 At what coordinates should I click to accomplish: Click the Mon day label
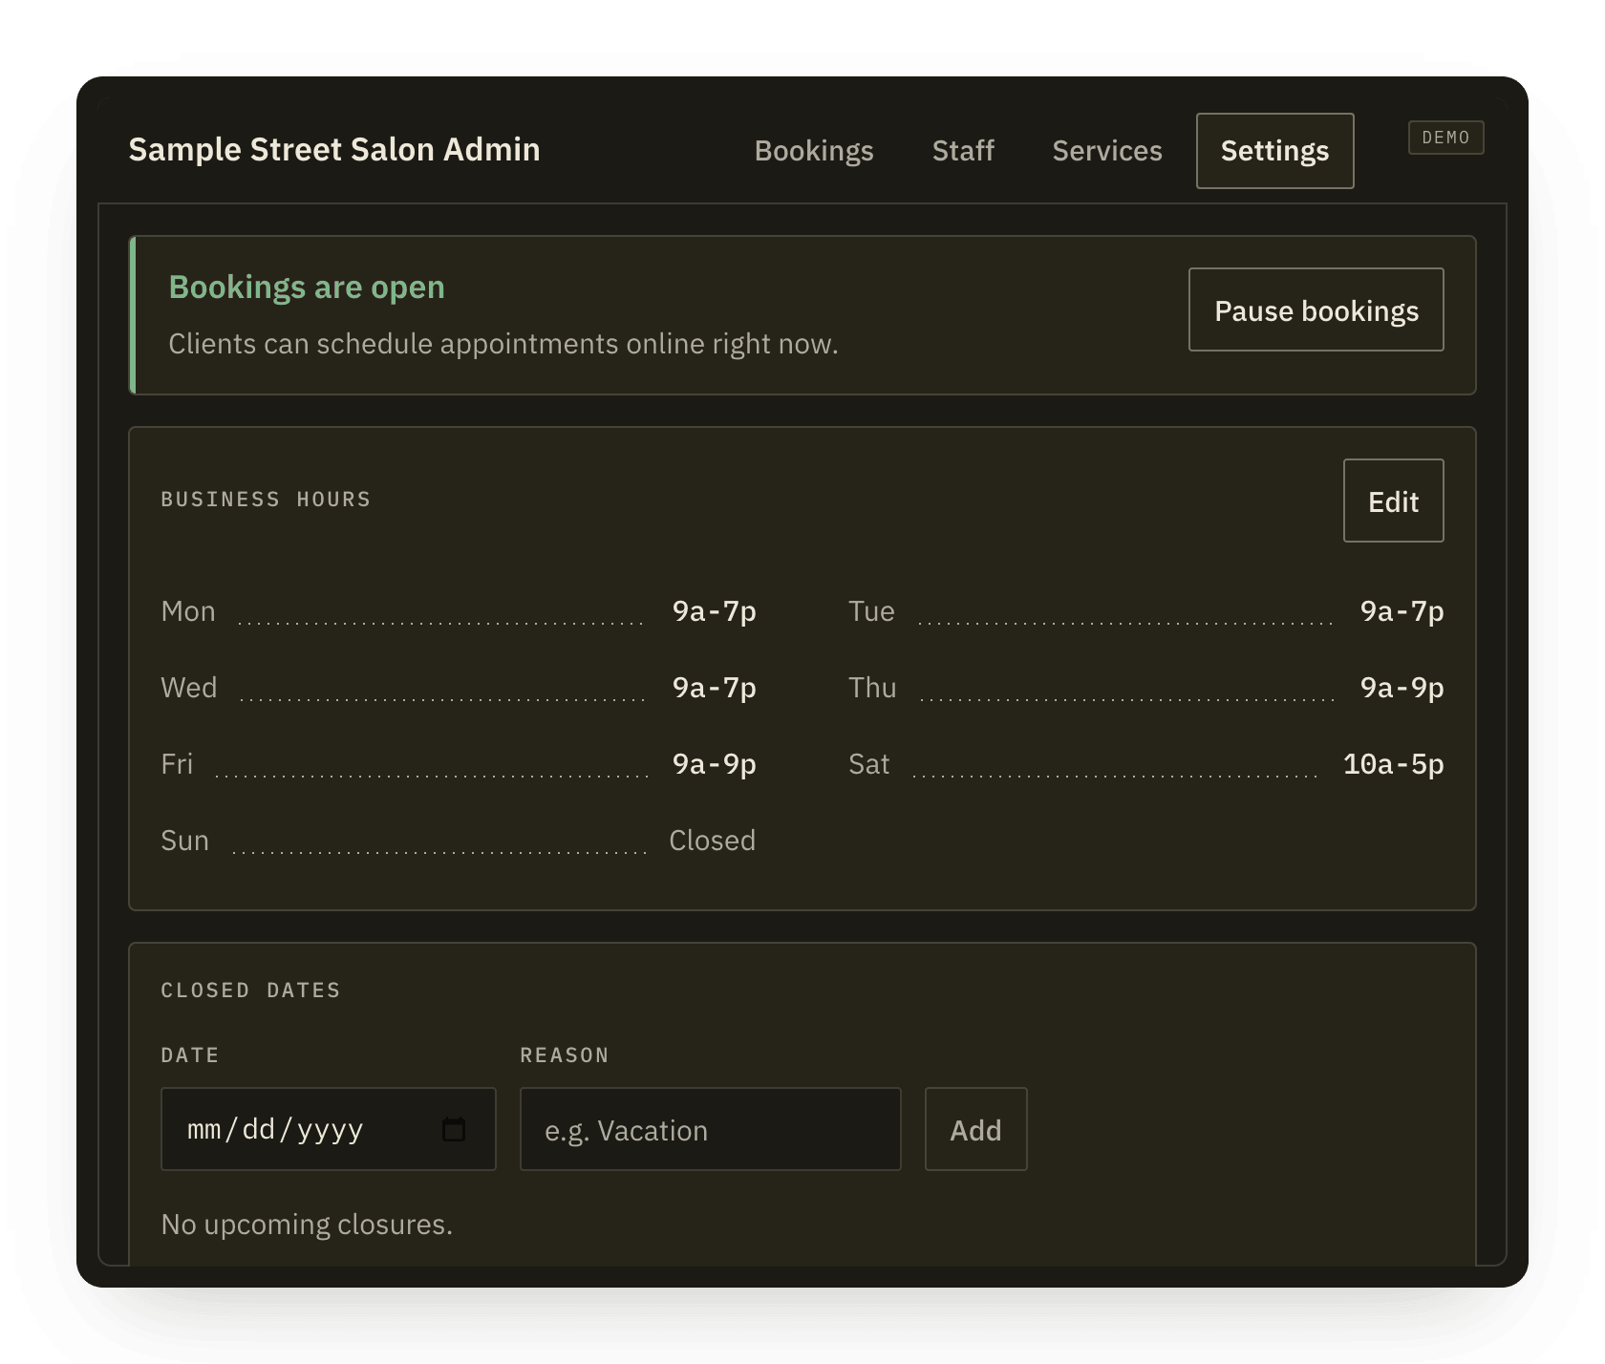[x=188, y=611]
